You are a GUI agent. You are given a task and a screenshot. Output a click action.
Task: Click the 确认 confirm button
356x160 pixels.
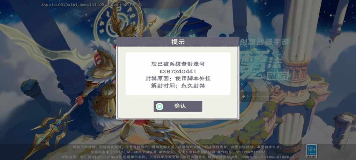coord(178,106)
